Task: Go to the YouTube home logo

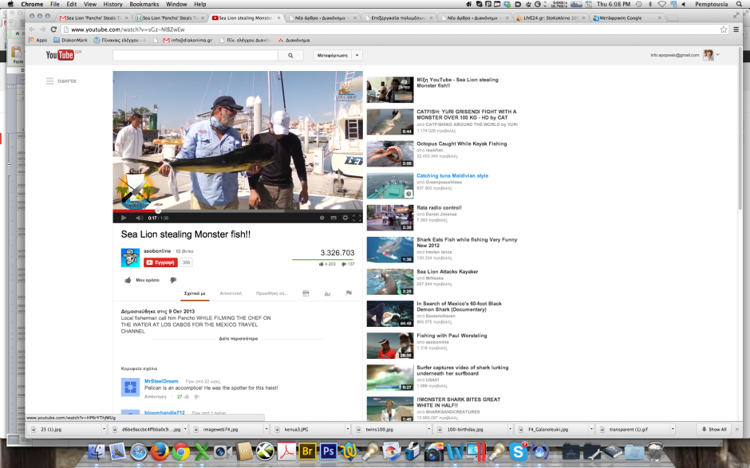Action: [60, 55]
